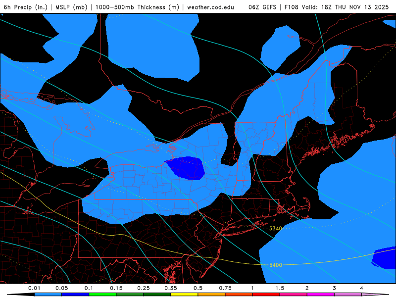The width and height of the screenshot is (396, 297).
Task: Click the legend value label 4
Action: (362, 288)
